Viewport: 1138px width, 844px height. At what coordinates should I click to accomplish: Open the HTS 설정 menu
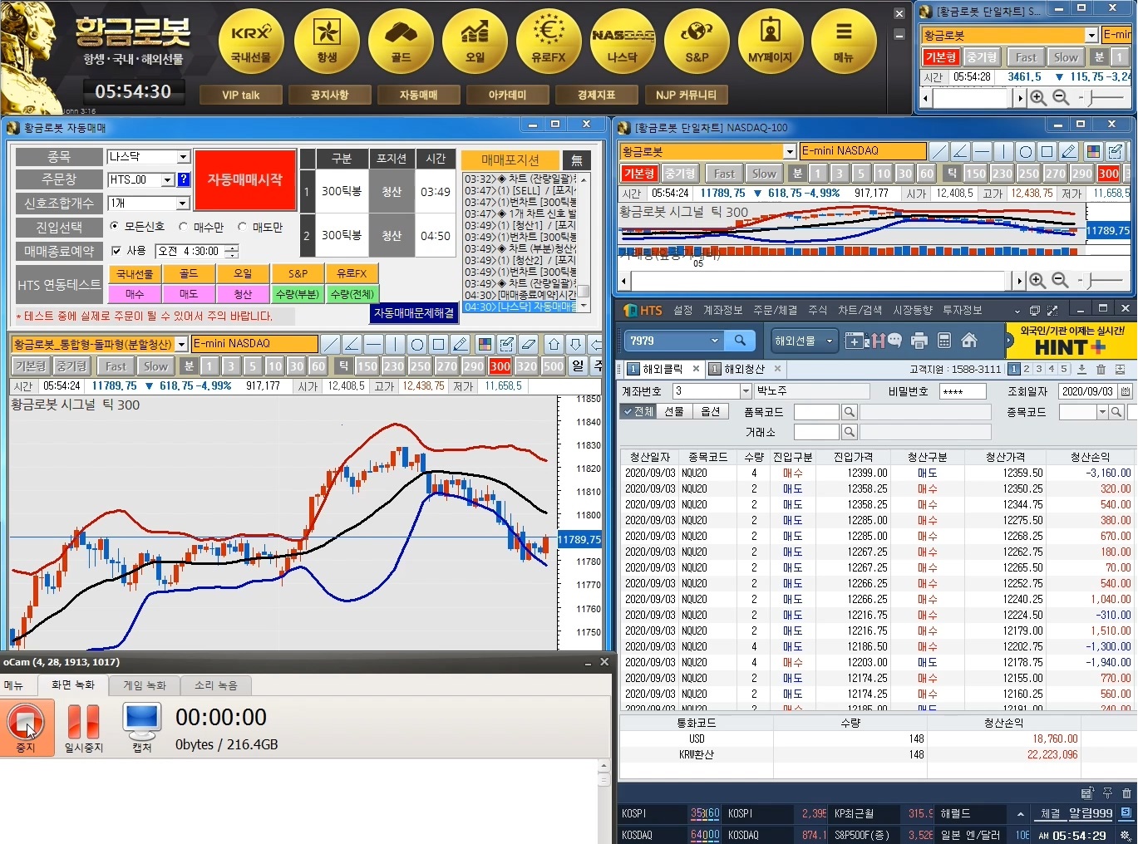click(x=683, y=310)
